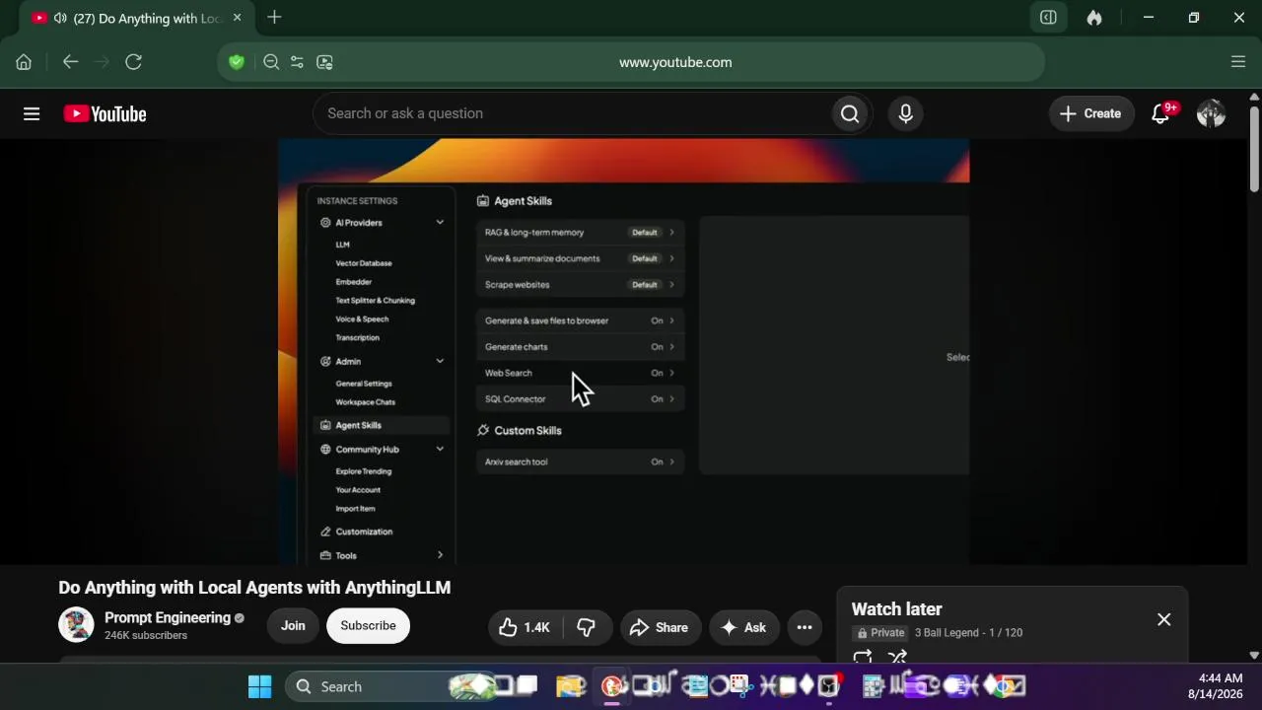Open the site settings sliders icon
This screenshot has height=710, width=1262.
tap(297, 62)
